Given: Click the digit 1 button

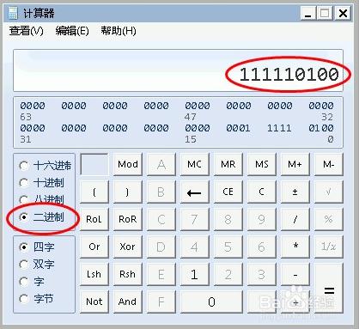Looking at the screenshot, I should pyautogui.click(x=194, y=274).
